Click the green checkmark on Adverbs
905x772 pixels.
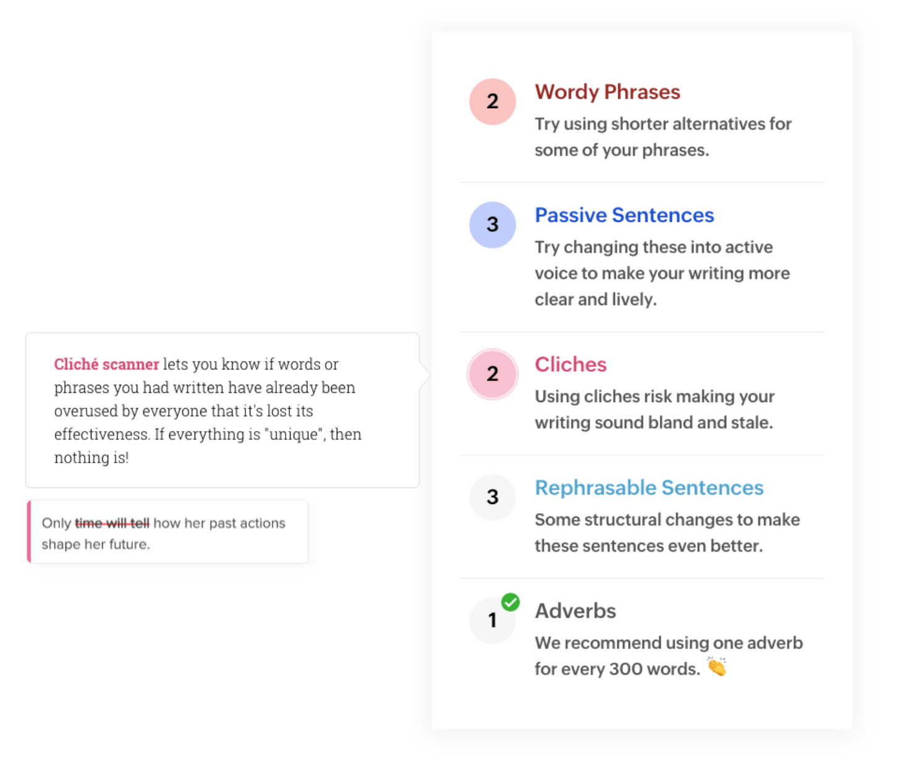[x=510, y=602]
